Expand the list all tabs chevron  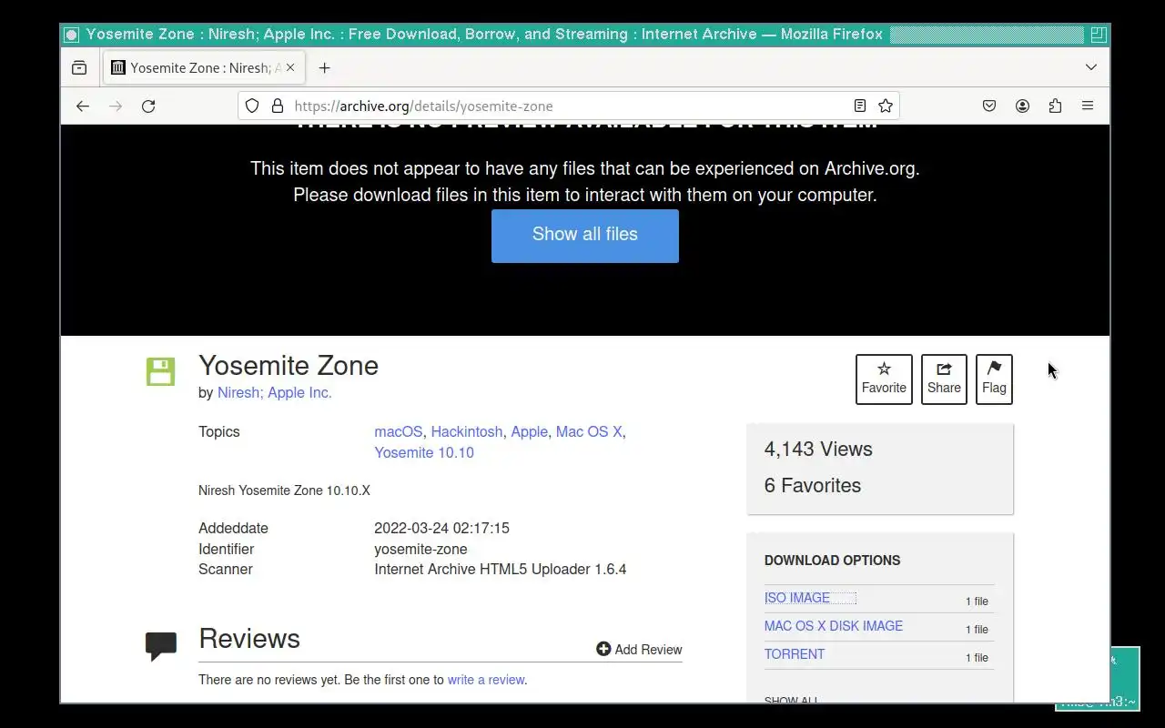[x=1091, y=67]
